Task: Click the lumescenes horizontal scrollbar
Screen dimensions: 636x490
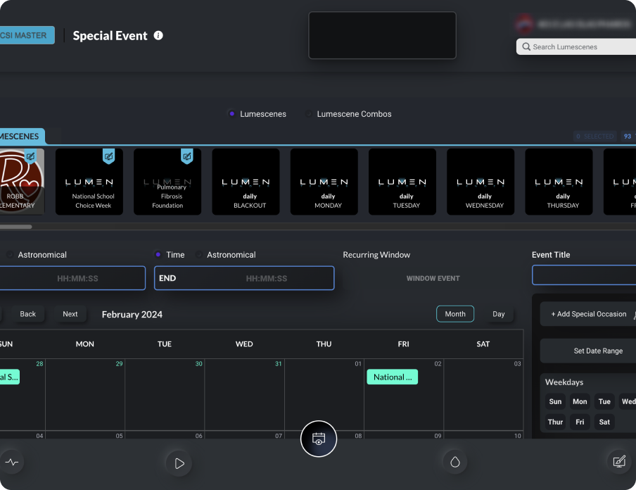Action: pyautogui.click(x=15, y=227)
